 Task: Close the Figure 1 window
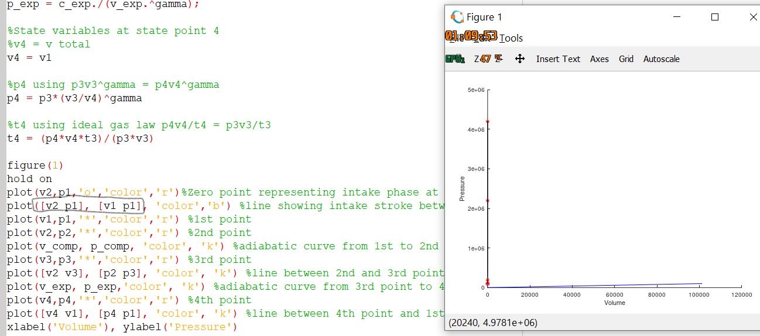coord(753,17)
